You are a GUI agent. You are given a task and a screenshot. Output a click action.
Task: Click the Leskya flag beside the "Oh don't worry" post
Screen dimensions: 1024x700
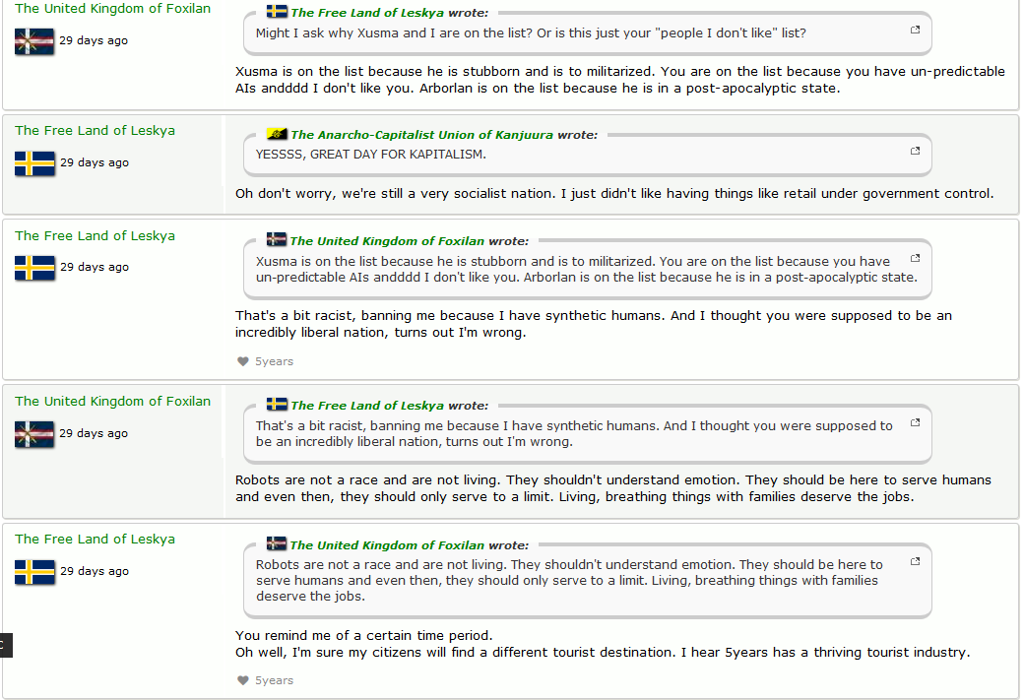click(x=34, y=163)
